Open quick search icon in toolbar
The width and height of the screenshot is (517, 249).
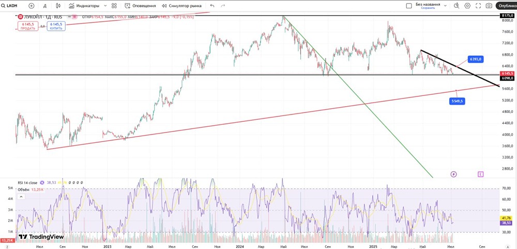pos(457,6)
